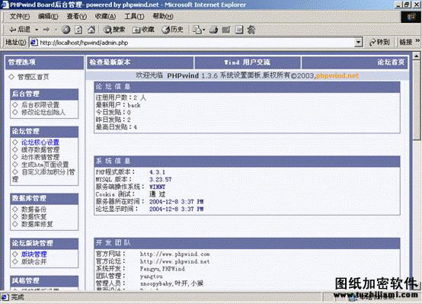The height and width of the screenshot is (304, 422).
Task: Click the Edit page toolbar icon
Action: [226, 30]
